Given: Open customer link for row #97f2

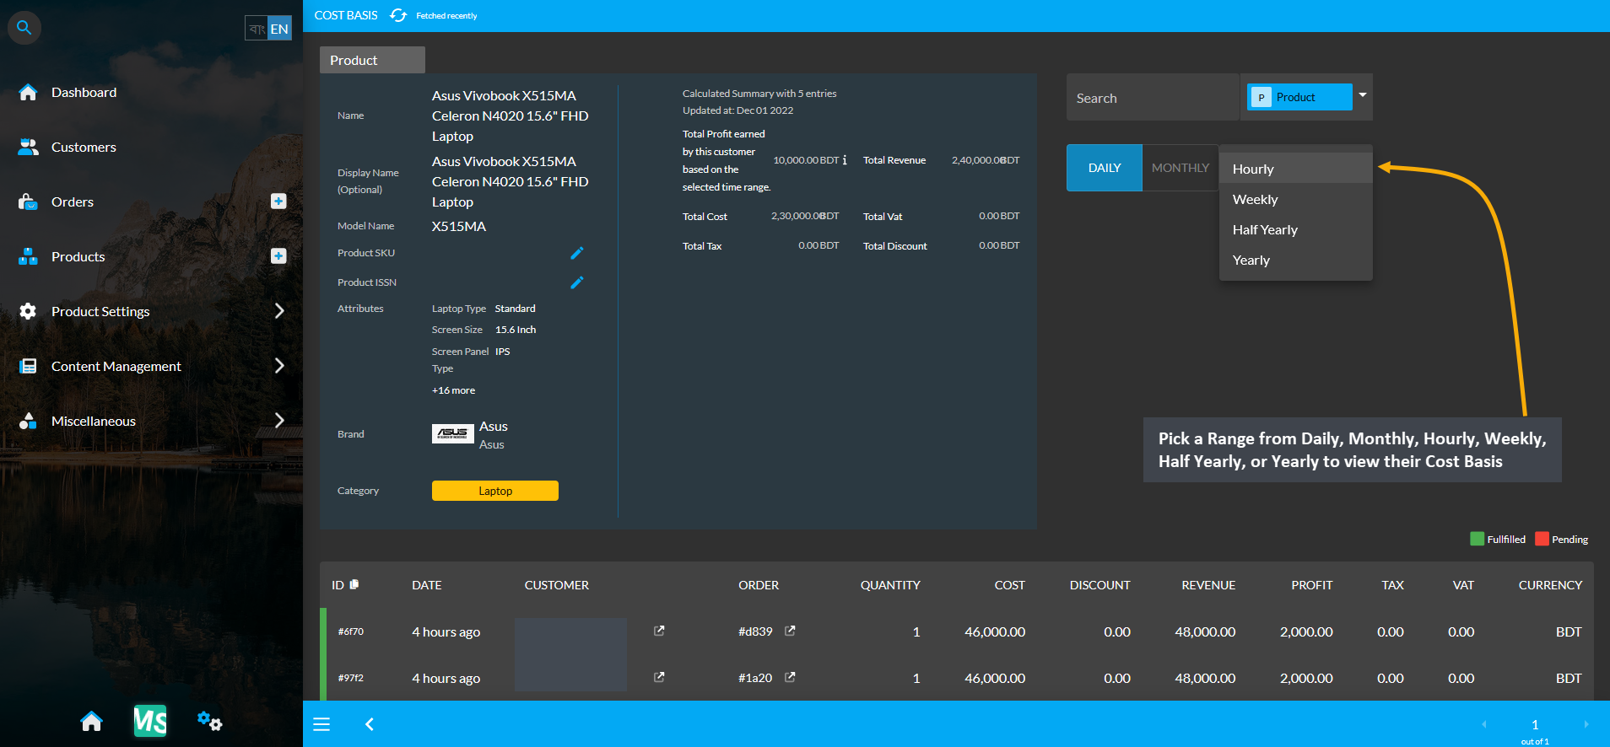Looking at the screenshot, I should point(659,677).
